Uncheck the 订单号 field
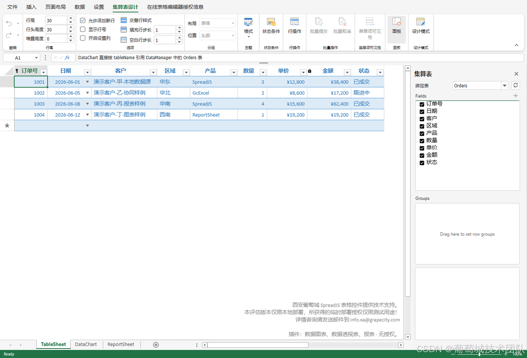 (422, 104)
